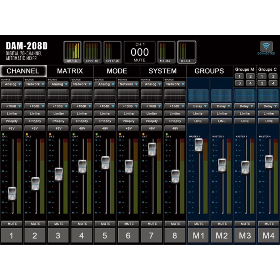Mute channel 3
280x280 pixels.
point(59,224)
